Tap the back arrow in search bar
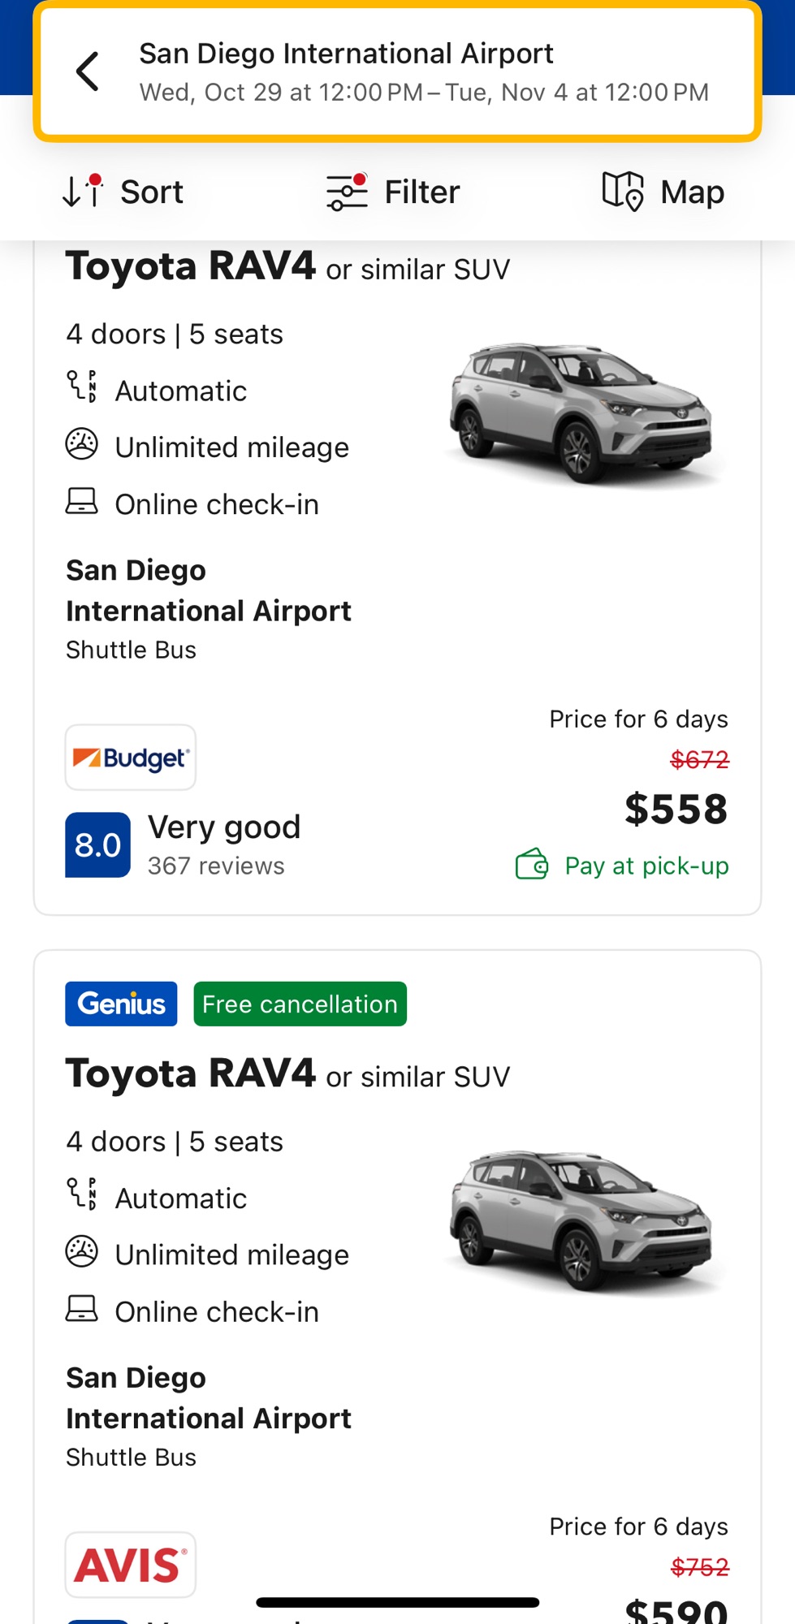This screenshot has width=795, height=1624. [88, 71]
